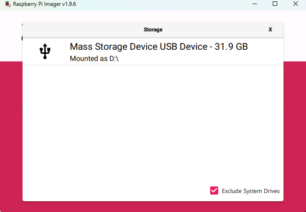Click the Raspberry Pi logo in title bar
The width and height of the screenshot is (306, 212).
click(8, 4)
